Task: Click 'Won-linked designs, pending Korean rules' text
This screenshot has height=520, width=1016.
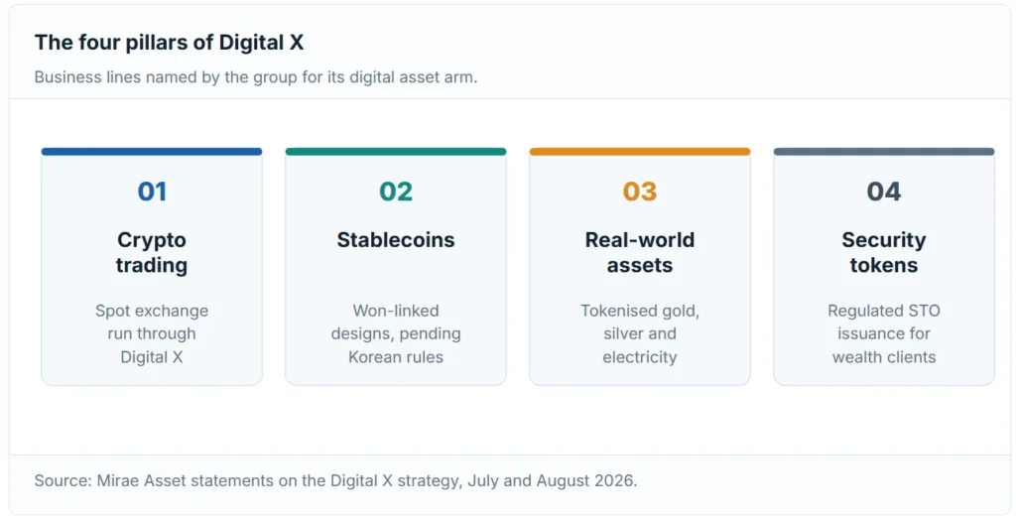Action: [x=396, y=333]
